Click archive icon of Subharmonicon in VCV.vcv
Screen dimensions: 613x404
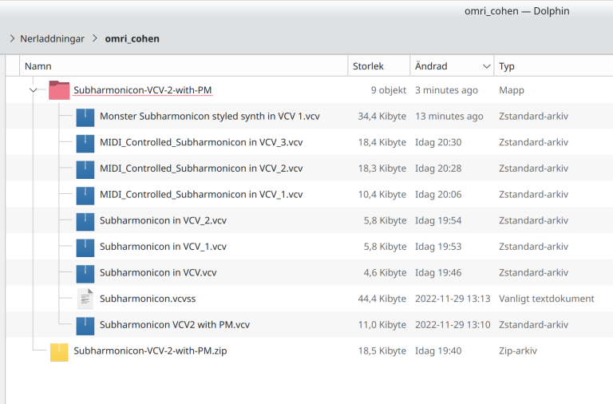85,274
